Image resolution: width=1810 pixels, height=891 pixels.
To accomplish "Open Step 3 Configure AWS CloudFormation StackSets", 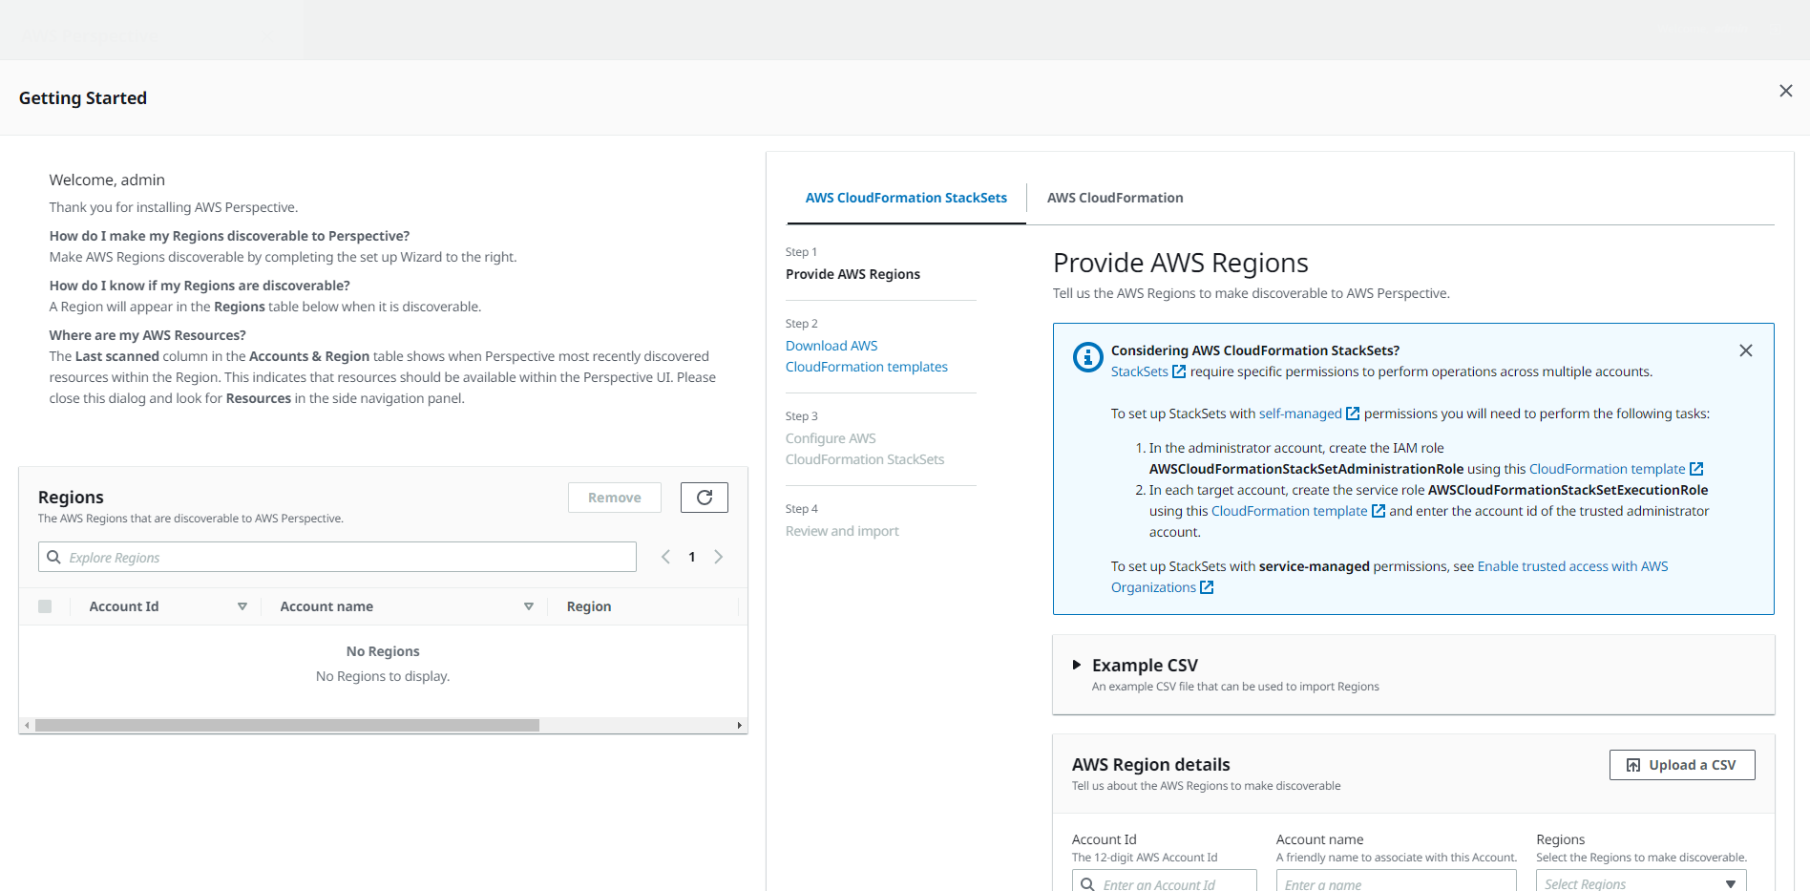I will pos(865,449).
